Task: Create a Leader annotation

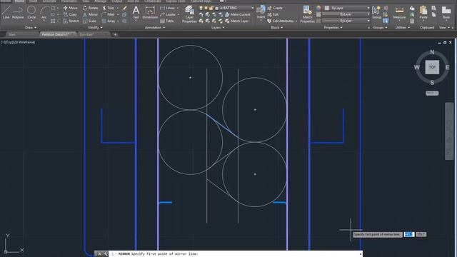Action: point(168,14)
